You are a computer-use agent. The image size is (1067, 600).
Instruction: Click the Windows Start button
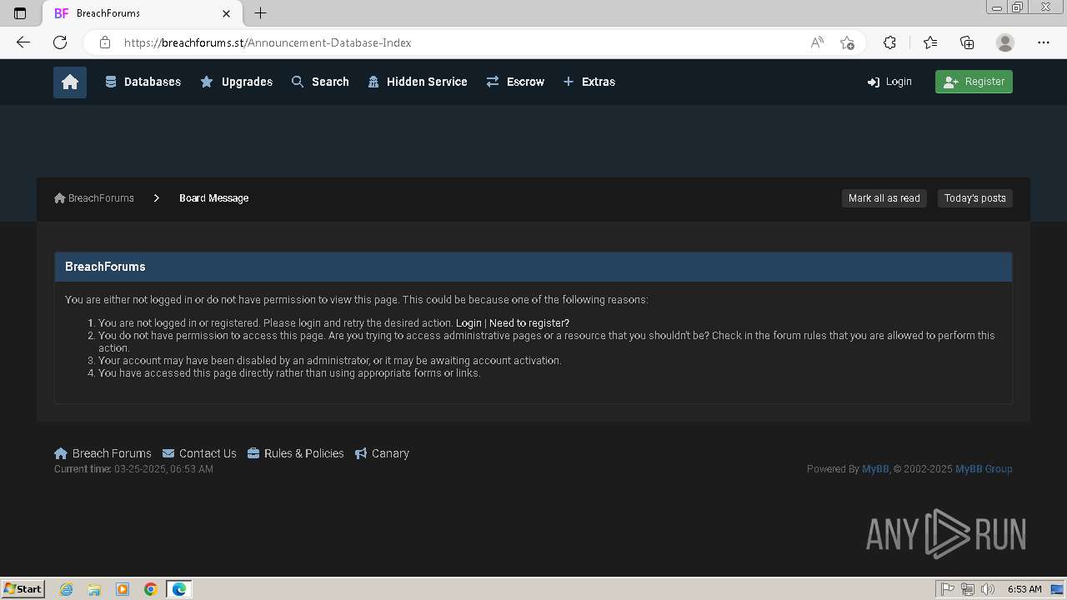point(23,589)
